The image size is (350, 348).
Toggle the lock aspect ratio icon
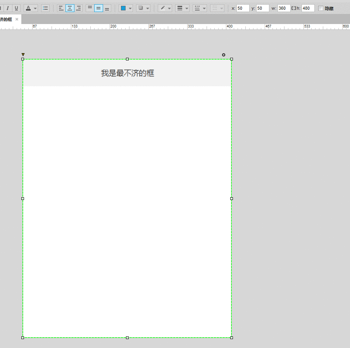point(293,8)
